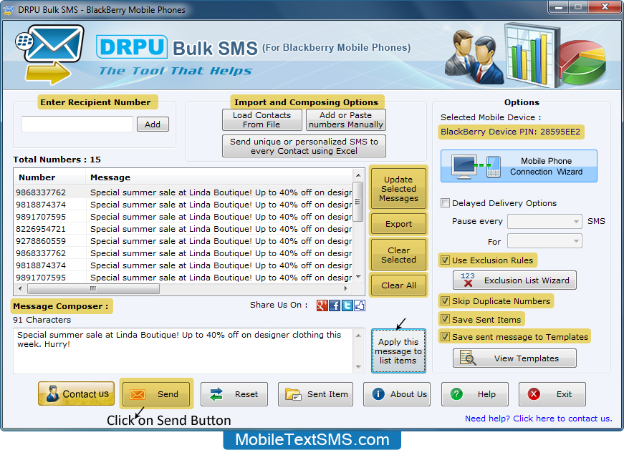Click Apply this message to list items
Screen dimensions: 624x450
[398, 351]
